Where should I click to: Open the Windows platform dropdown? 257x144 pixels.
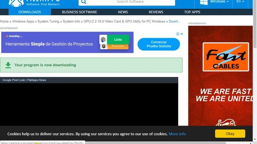219,2
